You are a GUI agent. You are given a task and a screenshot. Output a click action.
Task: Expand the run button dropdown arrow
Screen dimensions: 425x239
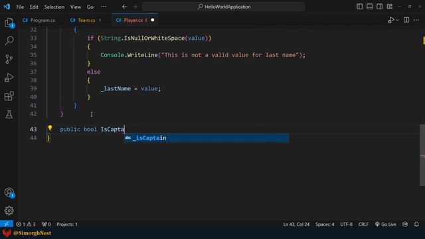(397, 20)
